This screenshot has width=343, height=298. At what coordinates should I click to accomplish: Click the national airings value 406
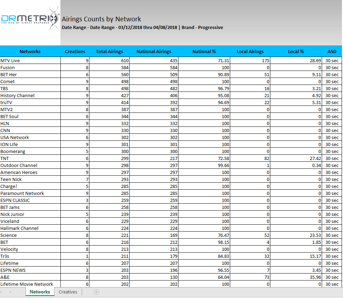pyautogui.click(x=154, y=96)
